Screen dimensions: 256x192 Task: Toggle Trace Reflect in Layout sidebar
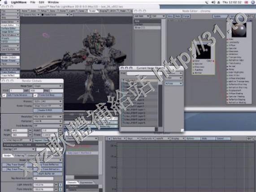(10, 75)
